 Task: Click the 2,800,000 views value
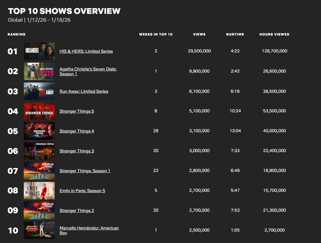199,170
